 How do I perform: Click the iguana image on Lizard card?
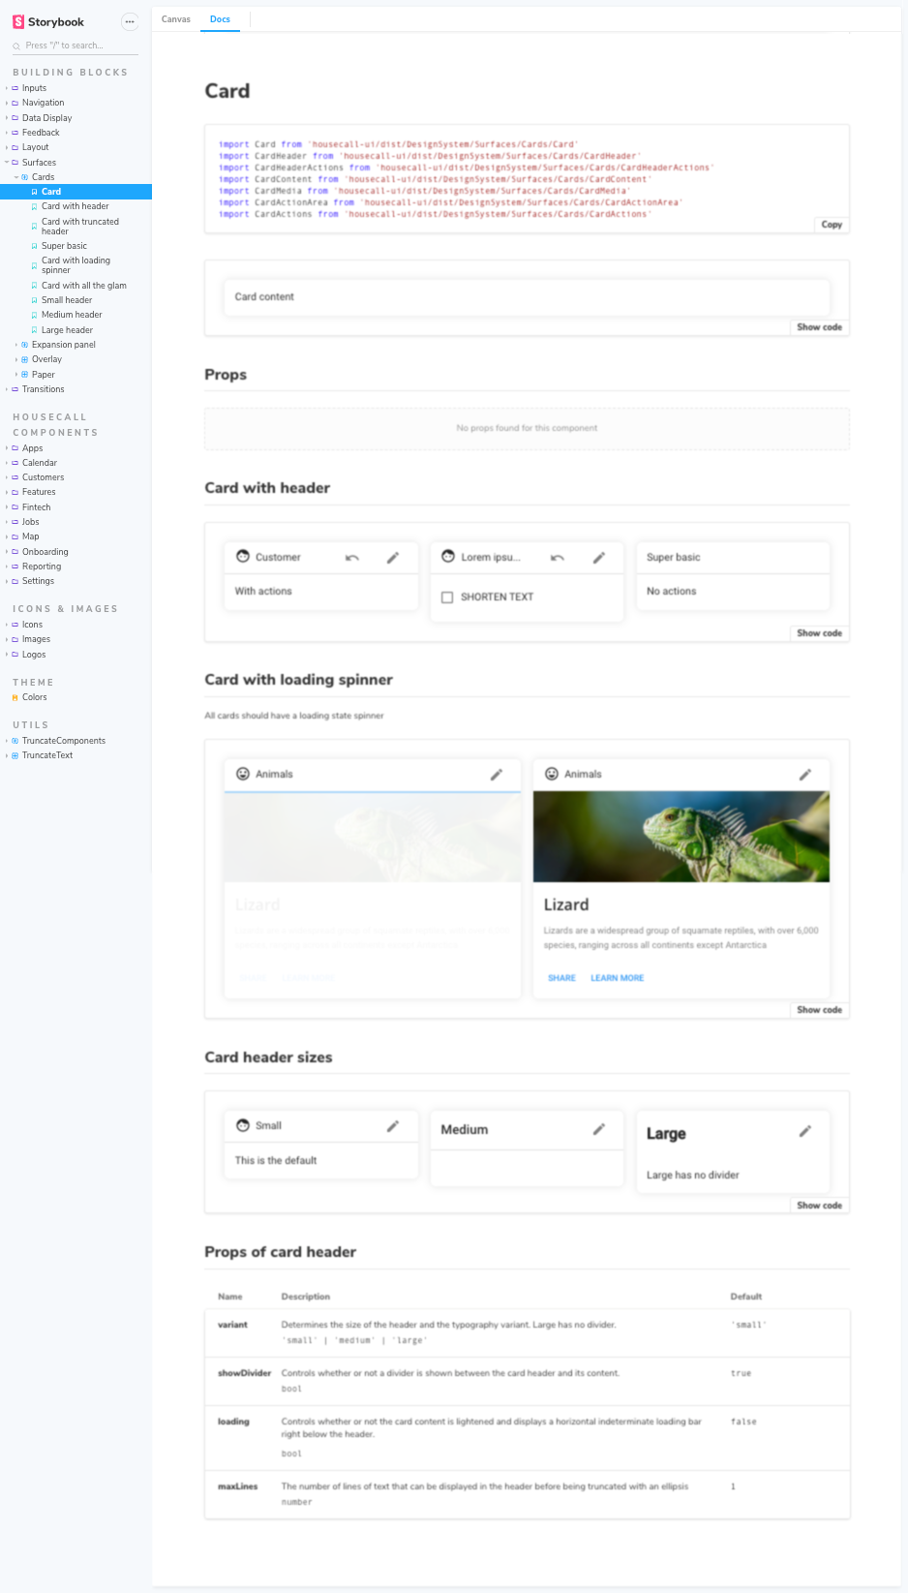coord(681,837)
